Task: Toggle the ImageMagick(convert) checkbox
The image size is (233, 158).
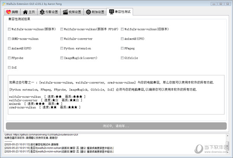Action: [x=62, y=58]
